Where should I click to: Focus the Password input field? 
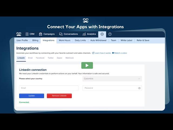click(112, 88)
